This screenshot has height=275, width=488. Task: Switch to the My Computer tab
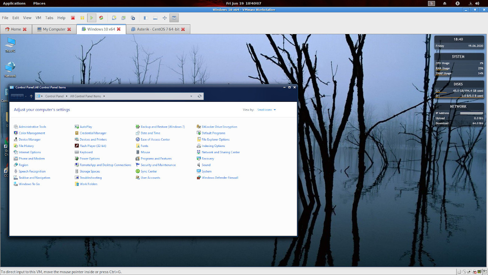(54, 29)
